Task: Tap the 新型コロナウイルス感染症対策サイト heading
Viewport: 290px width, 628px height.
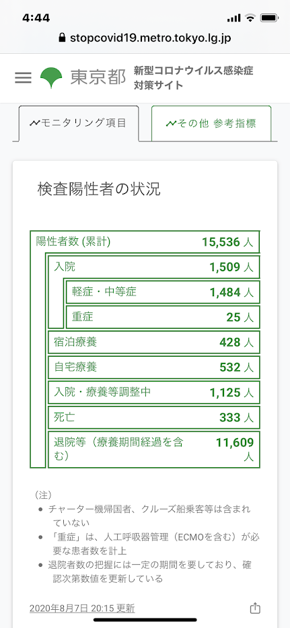Action: [194, 78]
